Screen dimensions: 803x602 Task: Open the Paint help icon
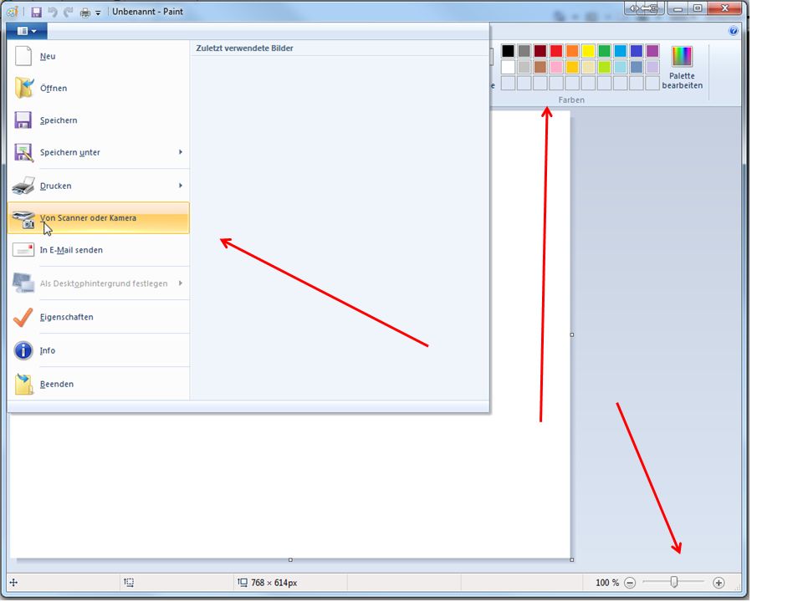(733, 31)
